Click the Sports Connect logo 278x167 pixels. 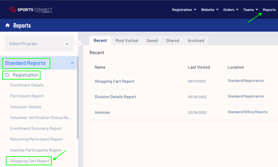tap(31, 10)
